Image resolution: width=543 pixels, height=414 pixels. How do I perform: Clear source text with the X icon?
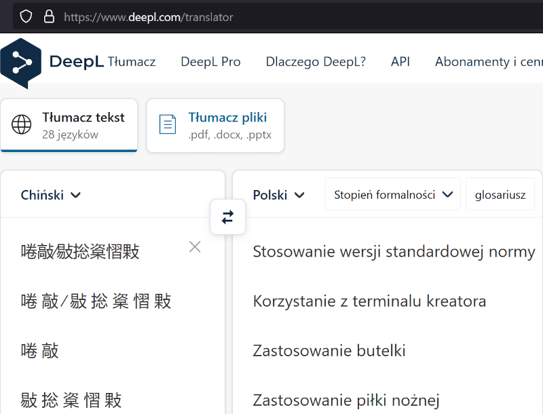[x=195, y=247]
